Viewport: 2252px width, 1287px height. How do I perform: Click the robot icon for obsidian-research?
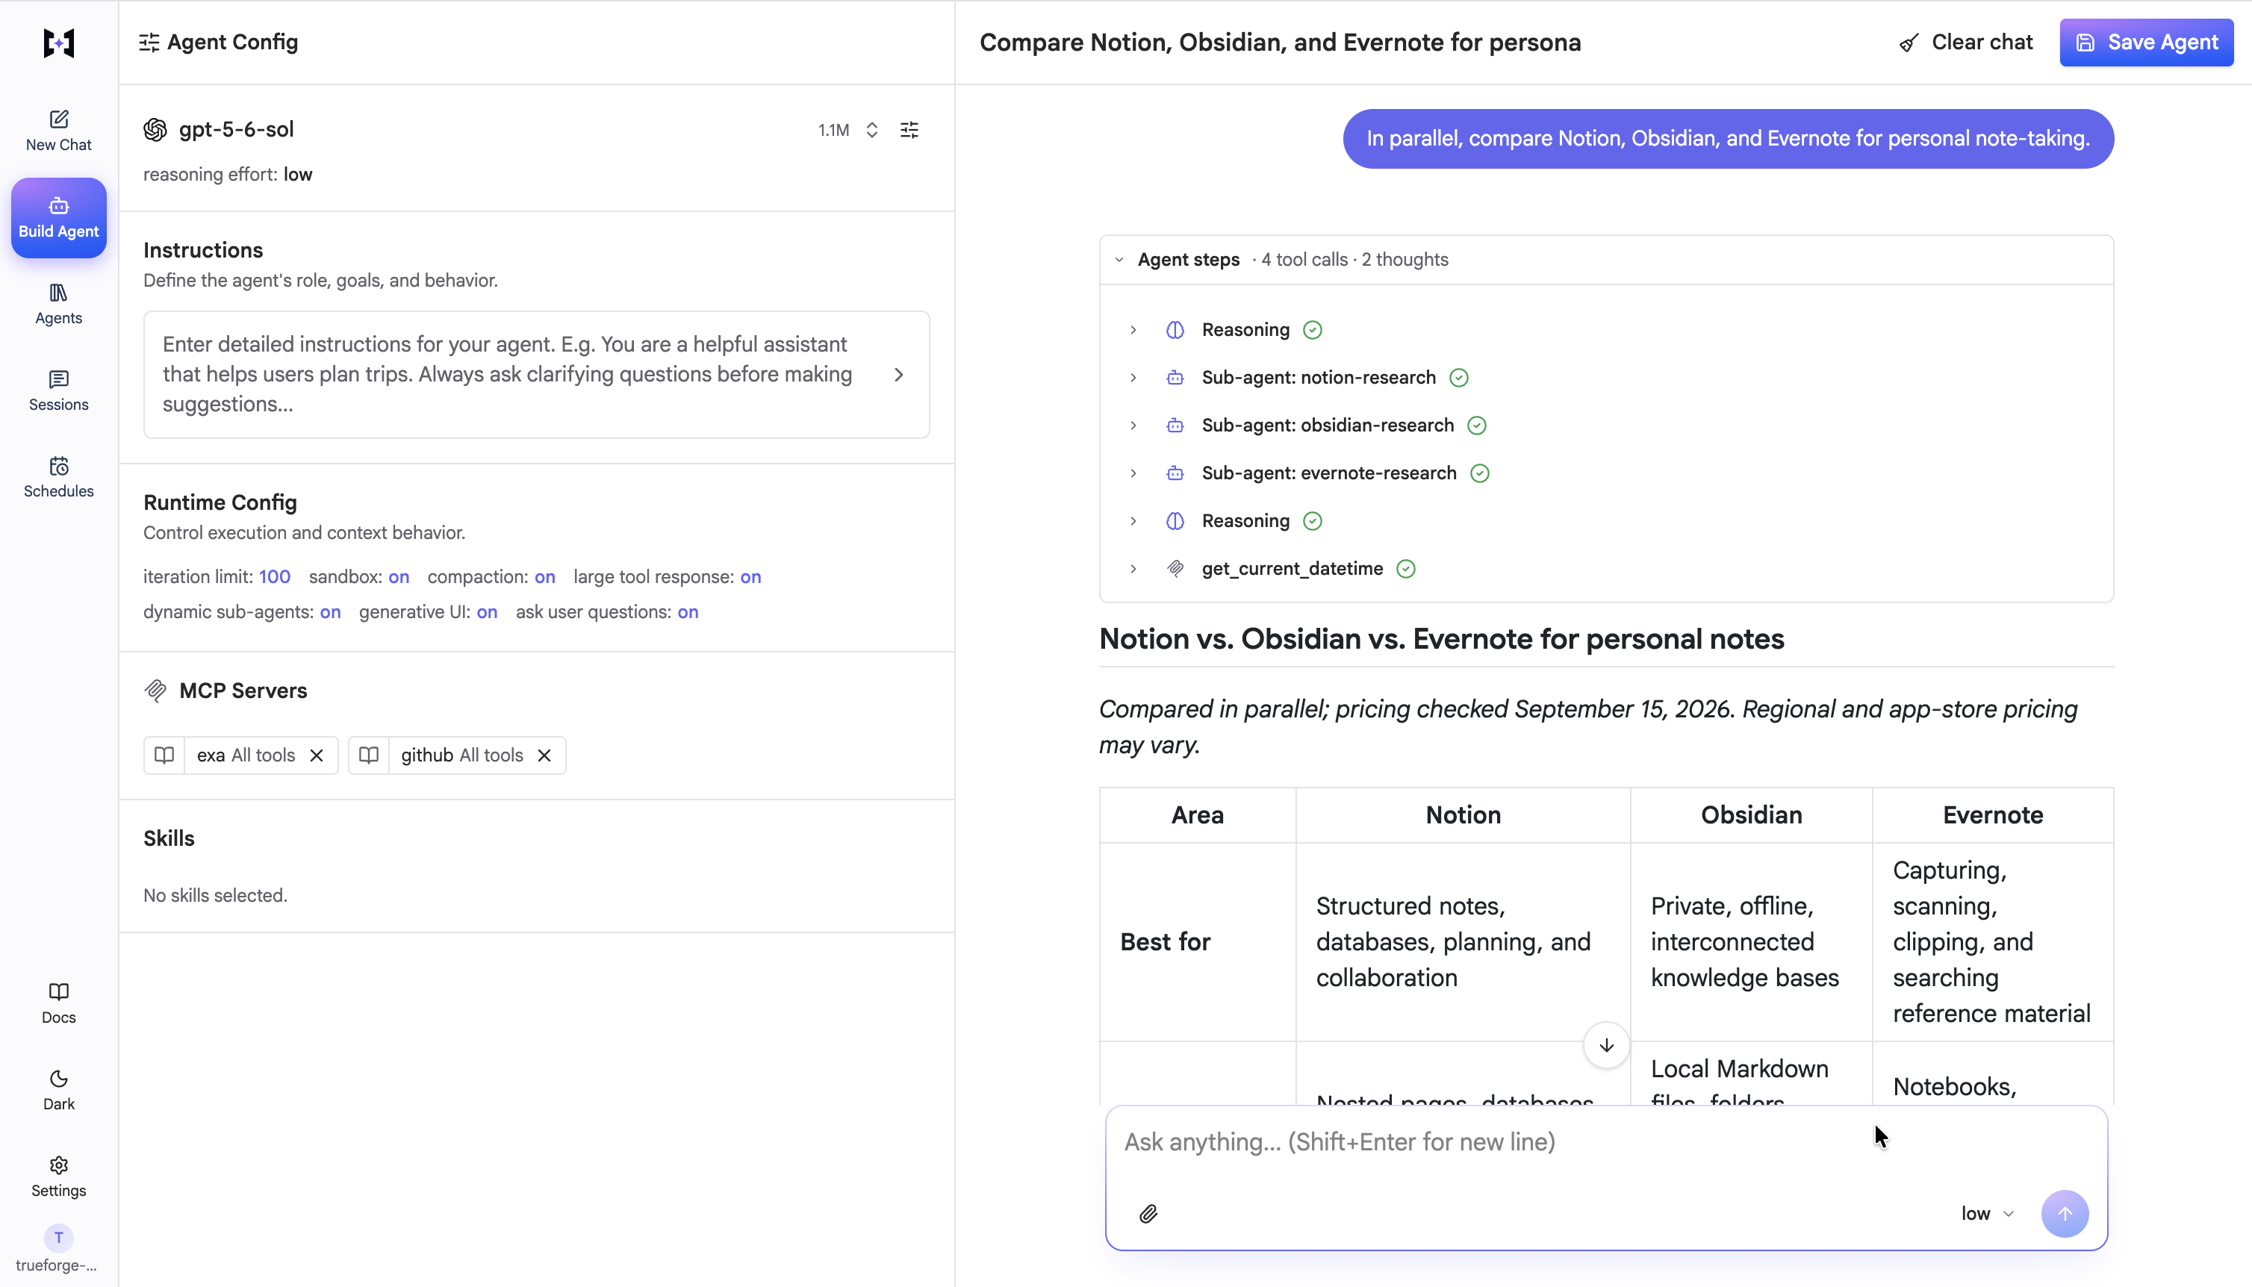(1175, 426)
